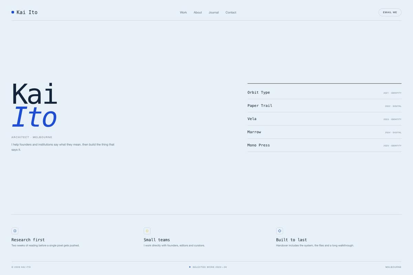The height and width of the screenshot is (275, 413).
Task: Click the "2022 · DIGITAL" label
Action: (393, 106)
